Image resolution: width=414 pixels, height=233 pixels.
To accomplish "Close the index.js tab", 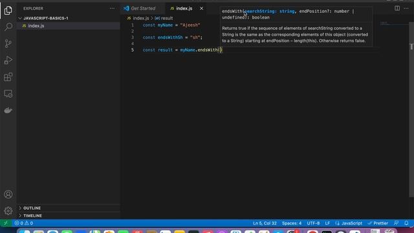I will (x=201, y=8).
